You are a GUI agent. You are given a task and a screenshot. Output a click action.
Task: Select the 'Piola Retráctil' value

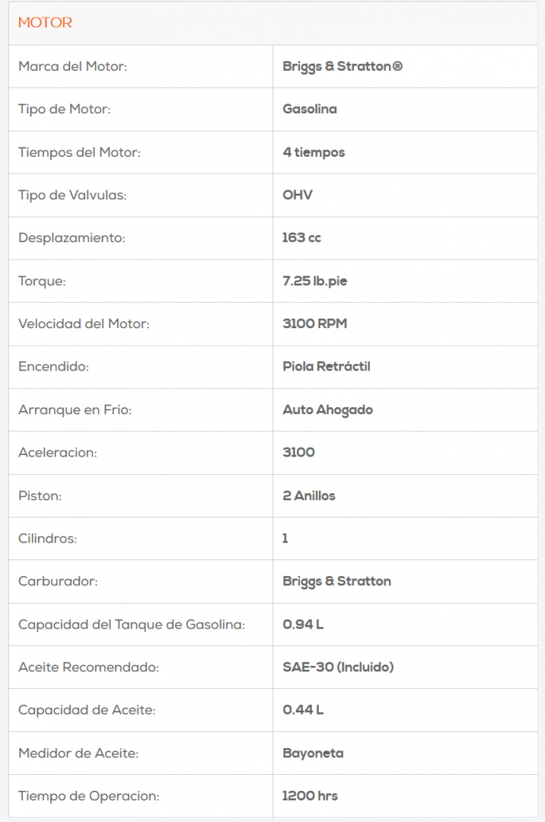327,366
